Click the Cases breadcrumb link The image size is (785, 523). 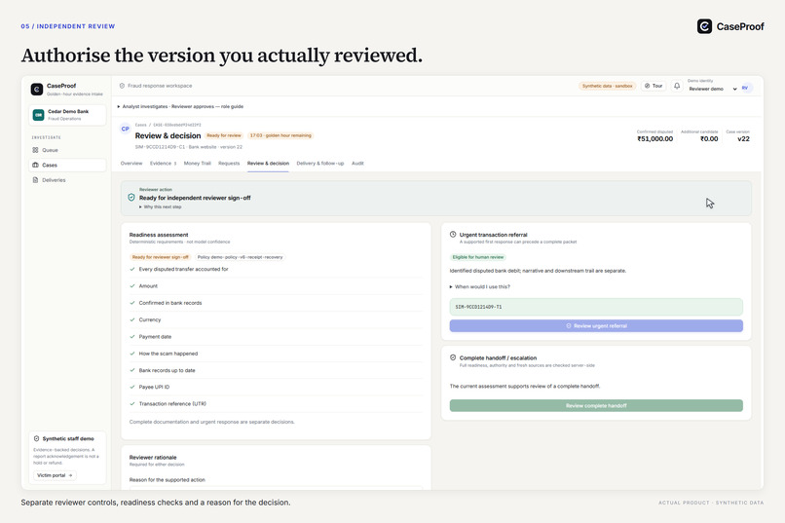point(140,125)
